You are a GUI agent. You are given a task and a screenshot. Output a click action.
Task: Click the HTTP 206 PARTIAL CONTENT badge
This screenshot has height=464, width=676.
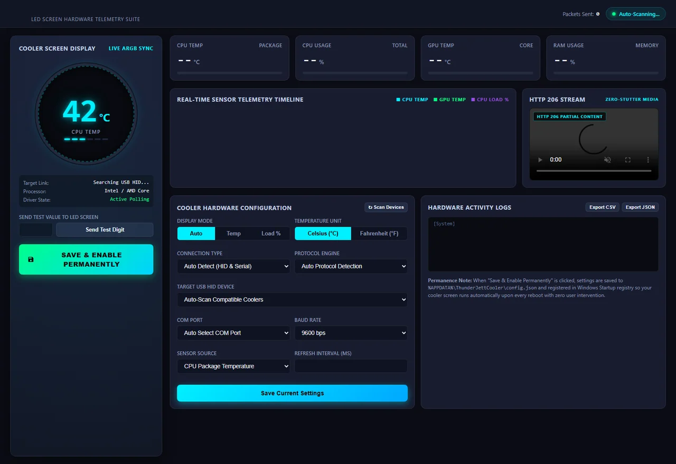pyautogui.click(x=569, y=117)
